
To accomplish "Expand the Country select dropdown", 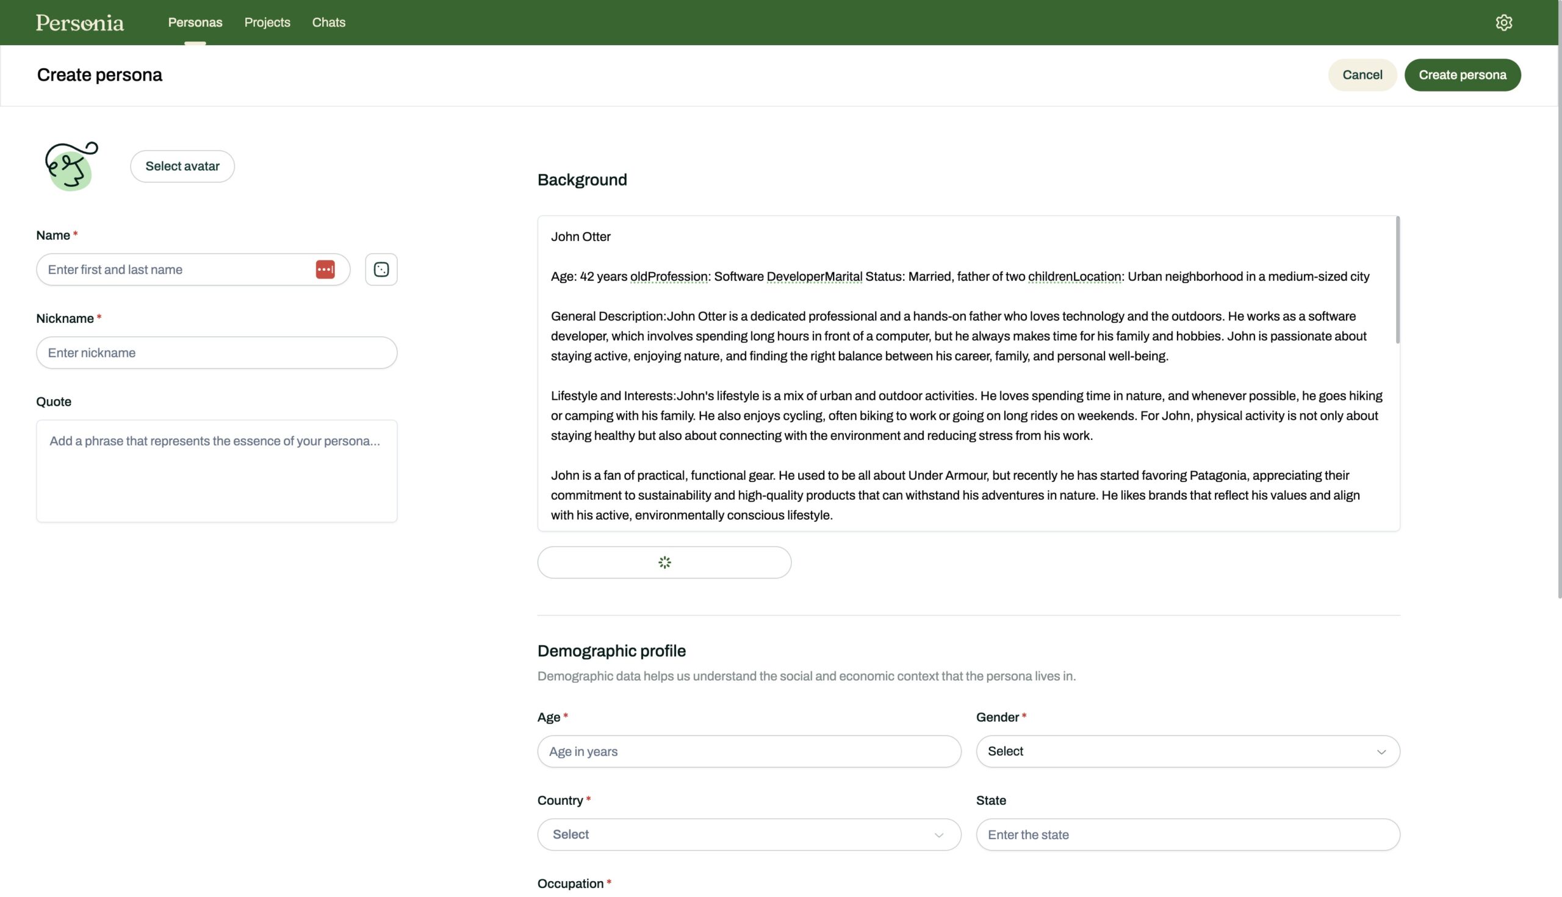I will coord(749,834).
